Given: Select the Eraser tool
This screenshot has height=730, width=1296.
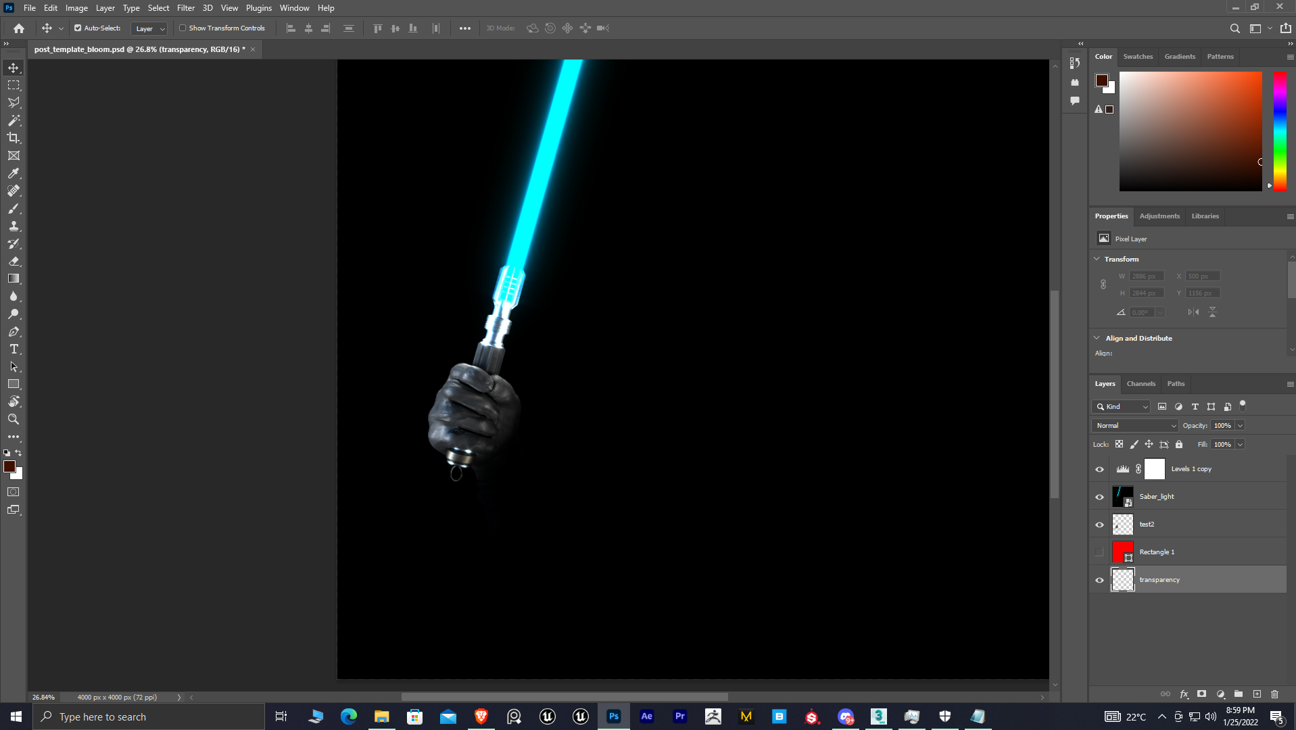Looking at the screenshot, I should (x=14, y=261).
